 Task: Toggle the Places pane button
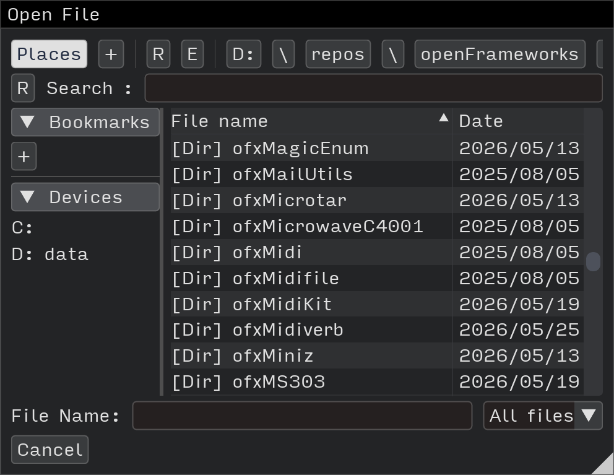click(49, 54)
